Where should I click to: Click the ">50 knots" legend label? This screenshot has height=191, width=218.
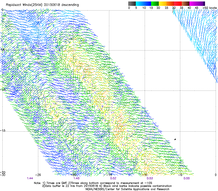(209, 8)
